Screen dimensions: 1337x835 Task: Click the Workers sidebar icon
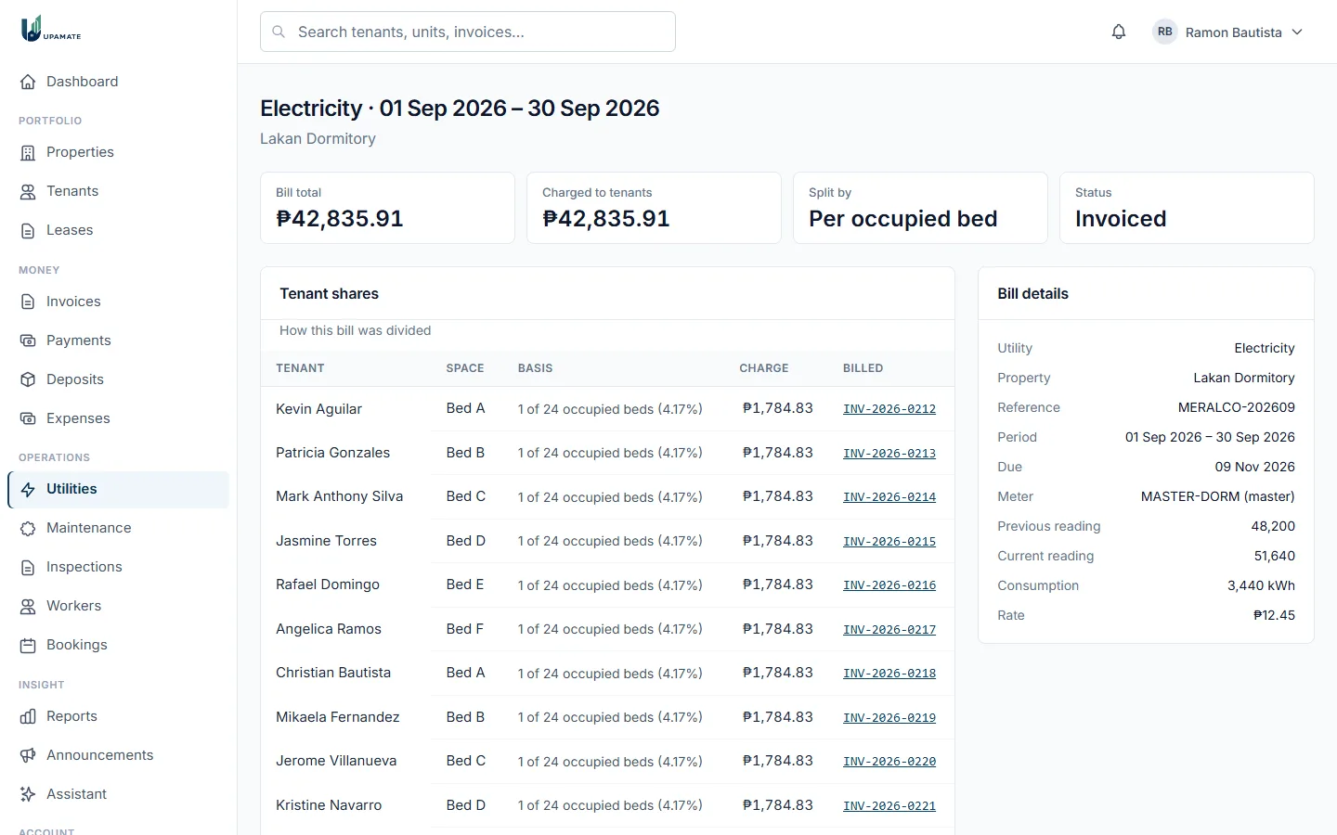[x=28, y=606]
